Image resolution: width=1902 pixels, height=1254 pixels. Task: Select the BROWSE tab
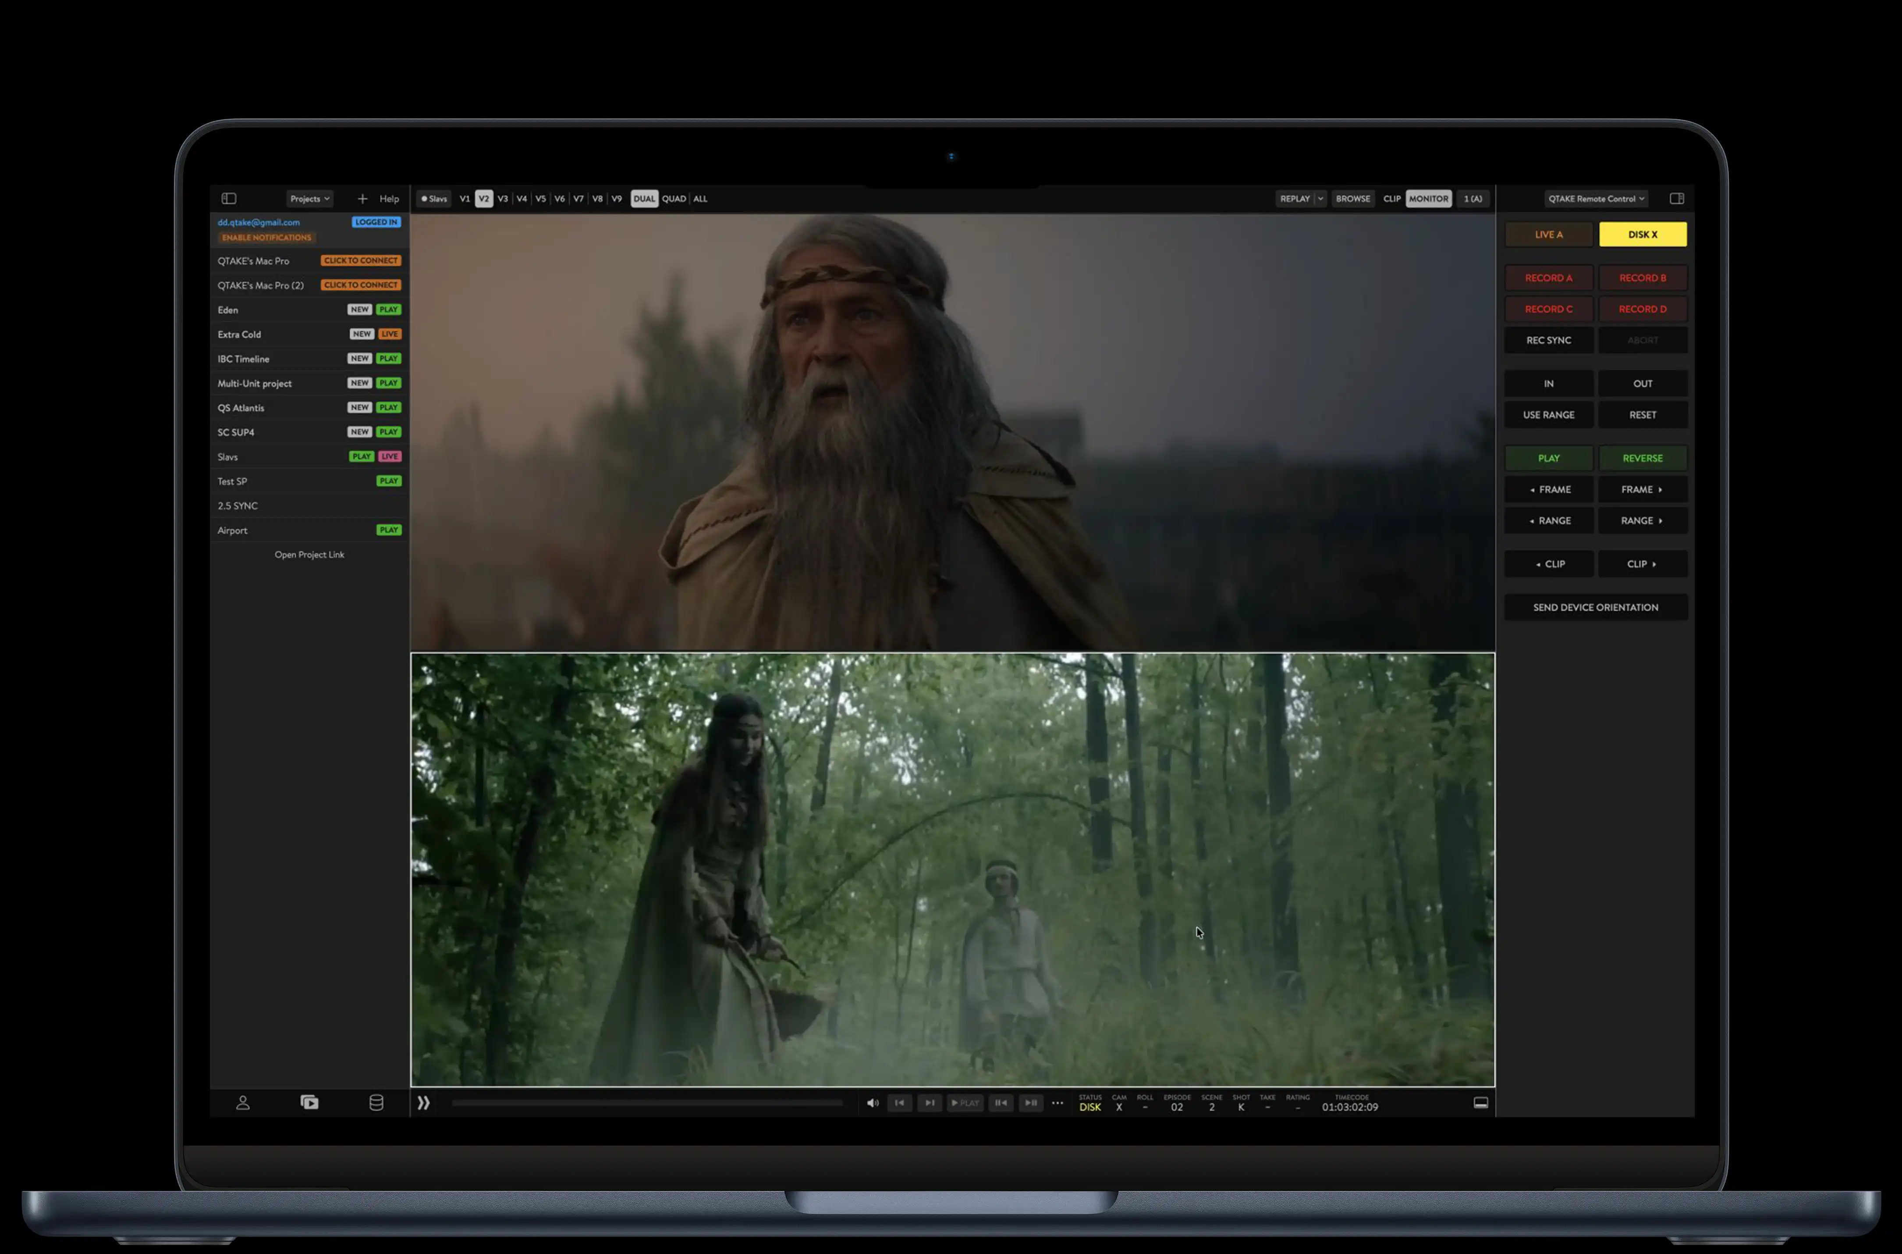[1352, 198]
